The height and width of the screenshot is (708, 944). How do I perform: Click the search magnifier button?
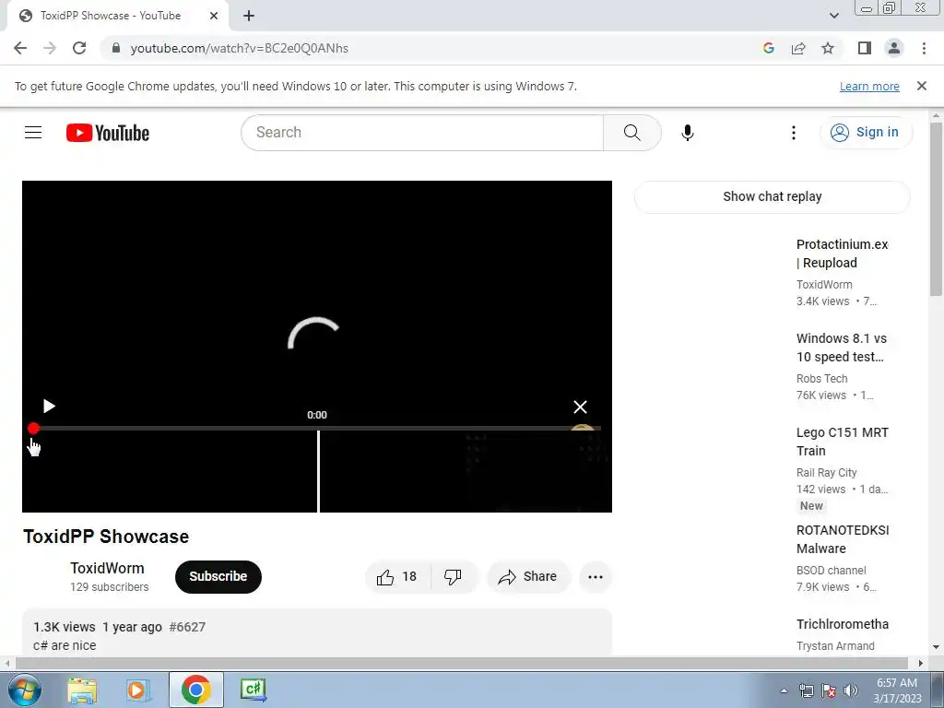(x=632, y=133)
